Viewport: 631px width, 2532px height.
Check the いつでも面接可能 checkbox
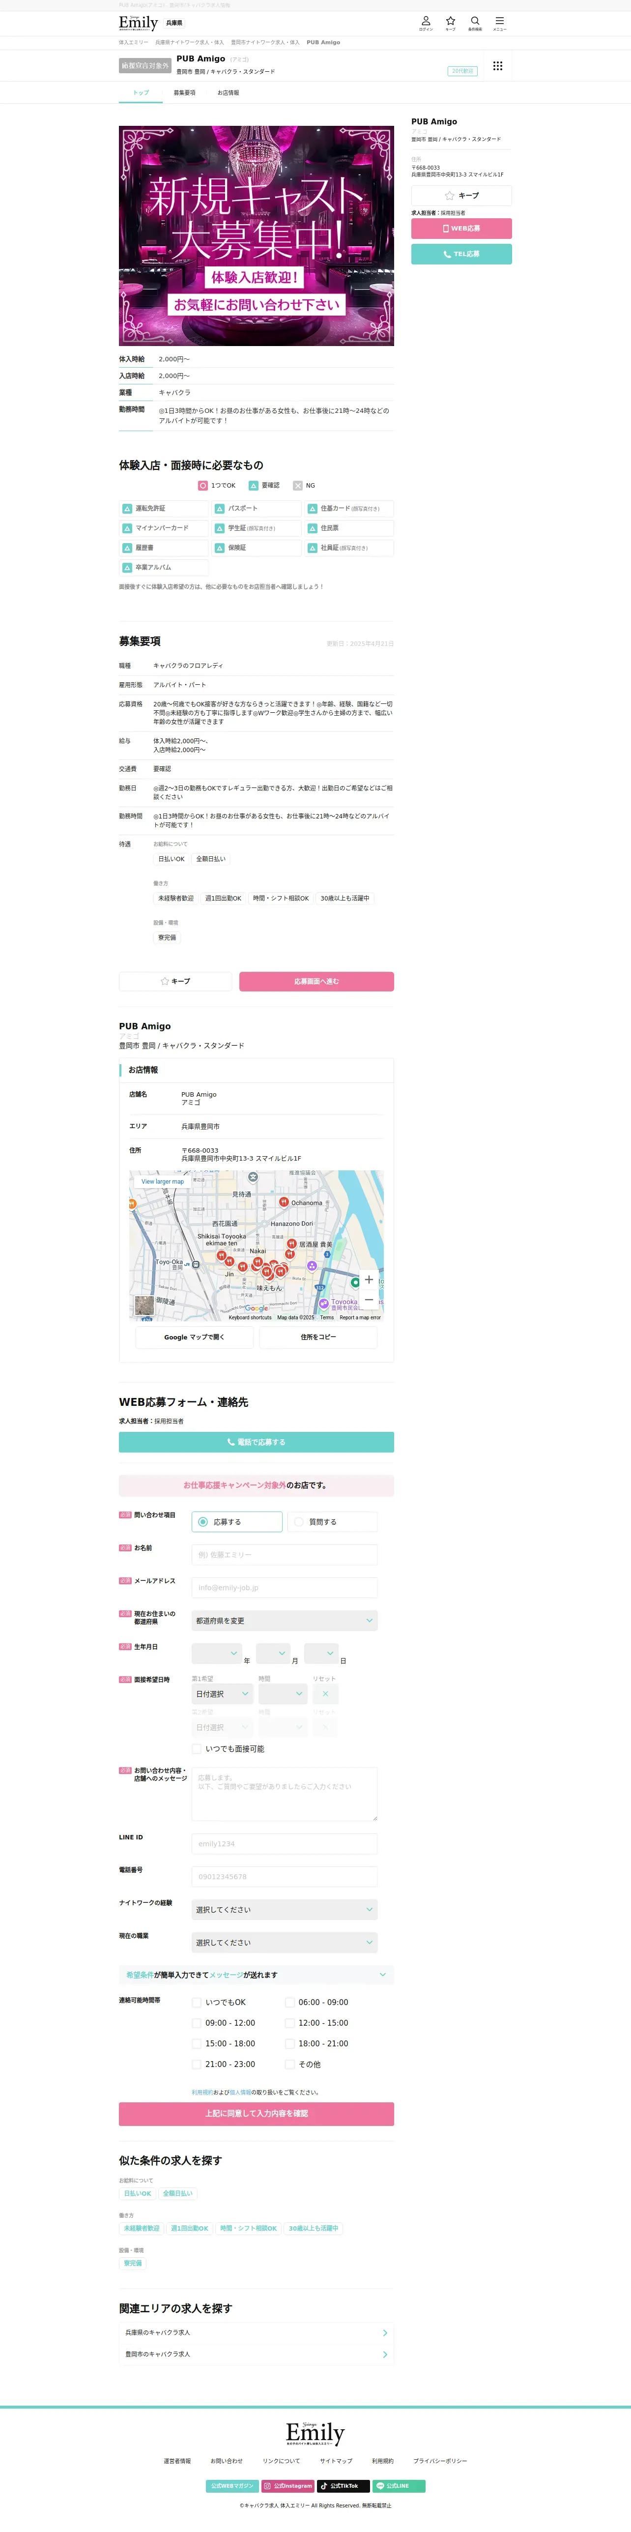197,1748
